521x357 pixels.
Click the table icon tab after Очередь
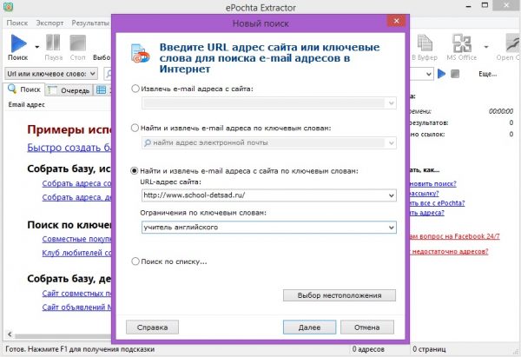tap(101, 89)
